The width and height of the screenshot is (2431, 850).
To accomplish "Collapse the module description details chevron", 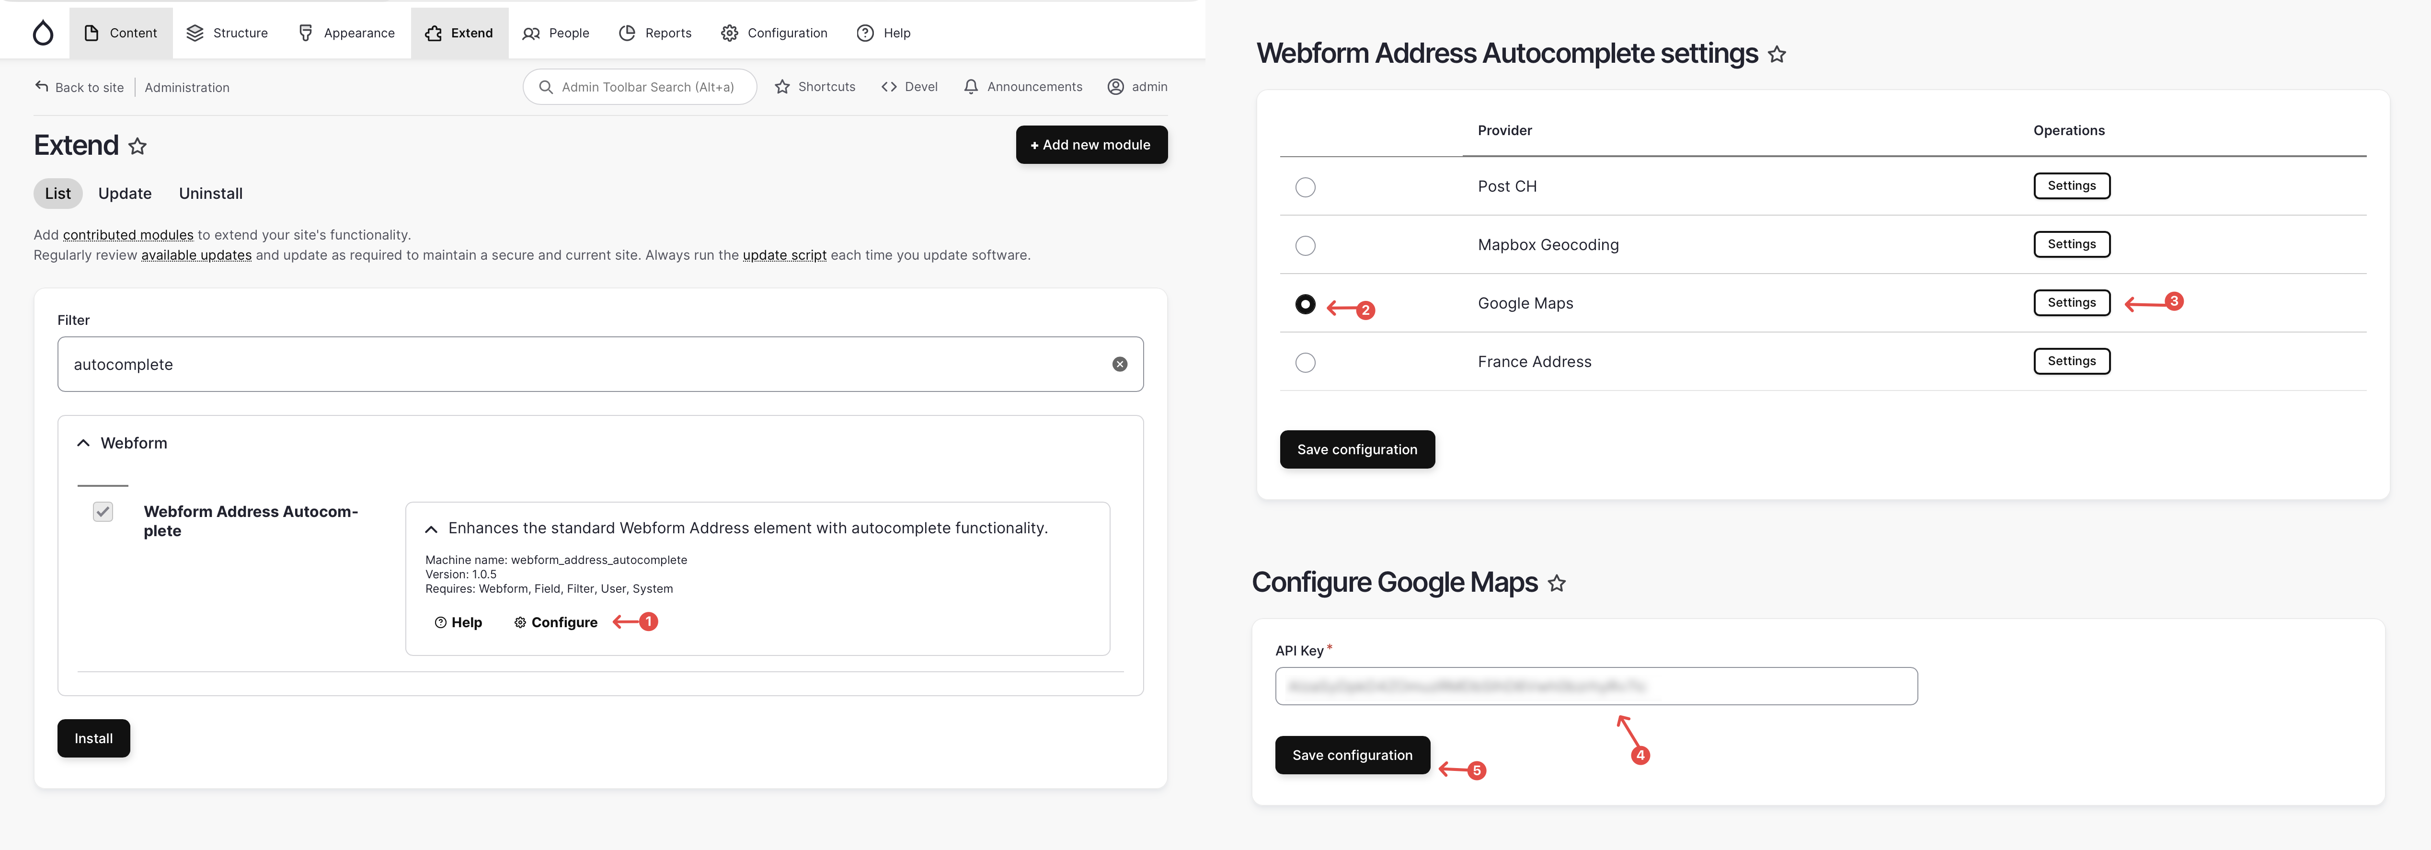I will pos(431,529).
